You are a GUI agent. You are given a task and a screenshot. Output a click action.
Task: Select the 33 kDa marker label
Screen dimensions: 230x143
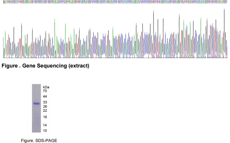click(x=45, y=102)
